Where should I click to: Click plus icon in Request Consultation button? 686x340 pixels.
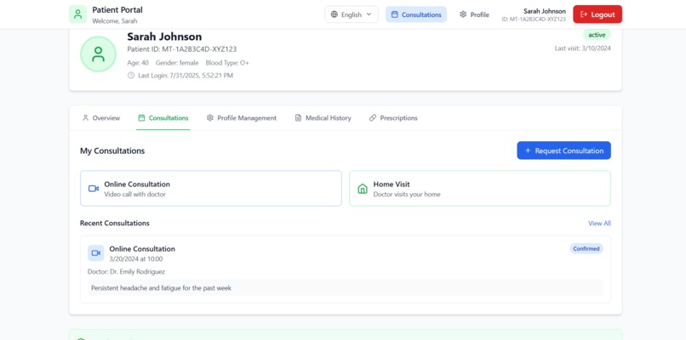coord(528,150)
